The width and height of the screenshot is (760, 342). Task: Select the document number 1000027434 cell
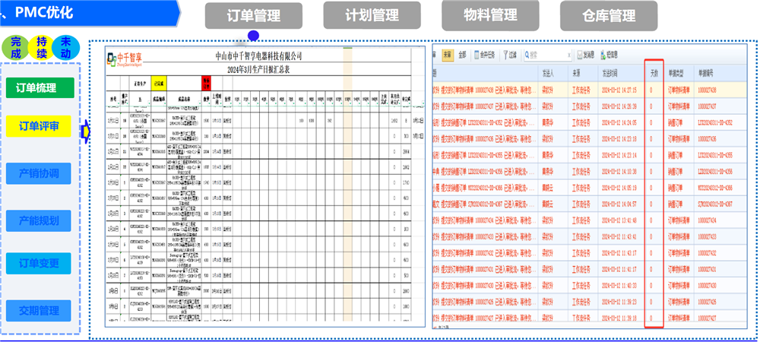(707, 221)
